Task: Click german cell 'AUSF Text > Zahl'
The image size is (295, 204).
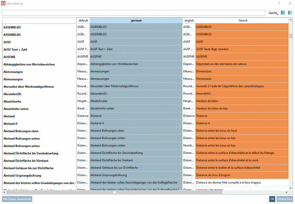Action: click(x=136, y=49)
